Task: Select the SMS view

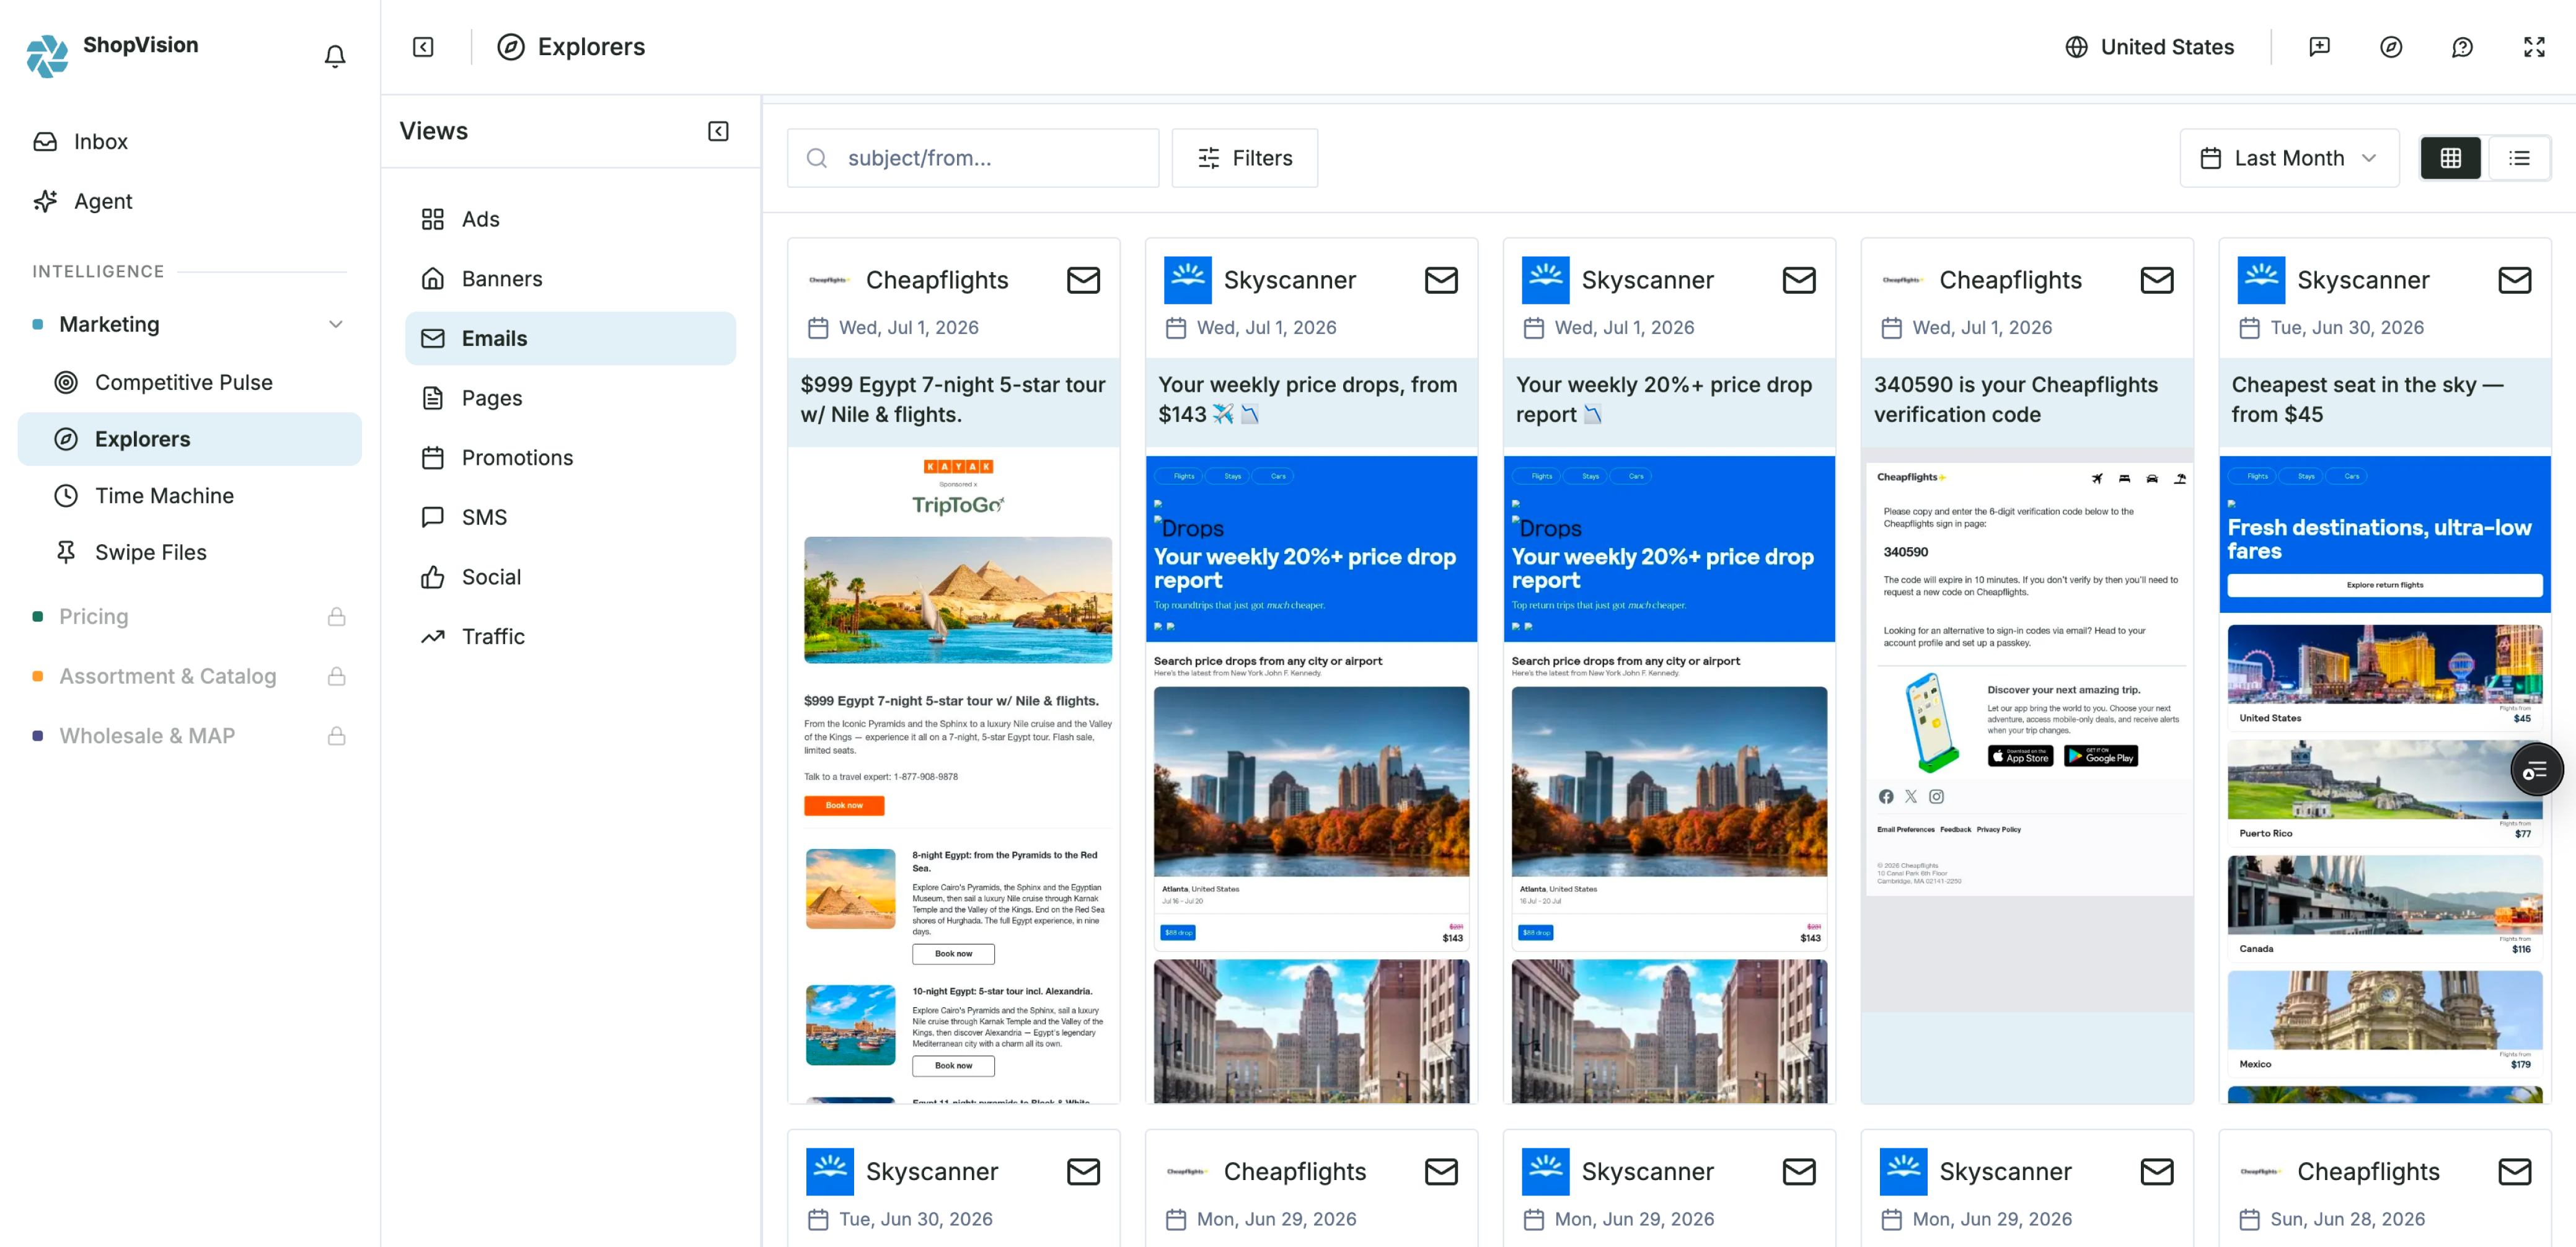Action: click(570, 517)
